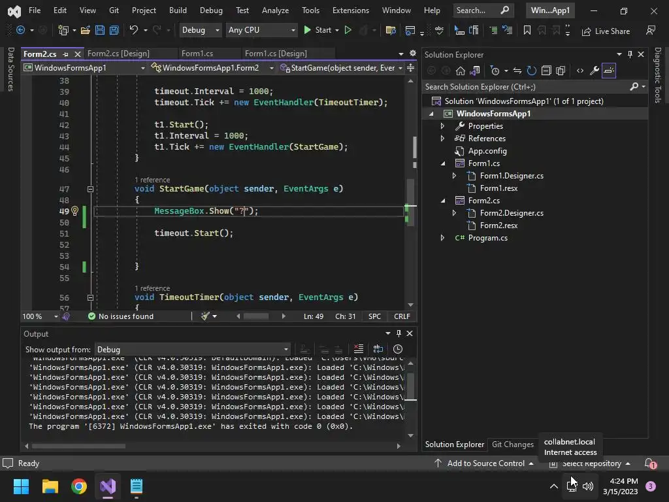This screenshot has width=669, height=502.
Task: Open Google Chrome from the taskbar
Action: click(x=79, y=486)
